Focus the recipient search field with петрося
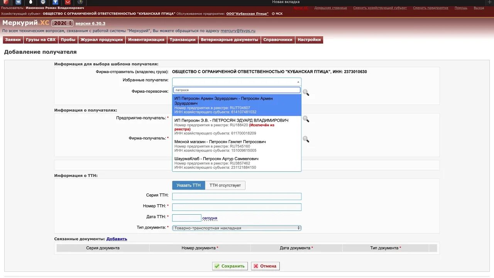This screenshot has height=278, width=494. coord(237,90)
